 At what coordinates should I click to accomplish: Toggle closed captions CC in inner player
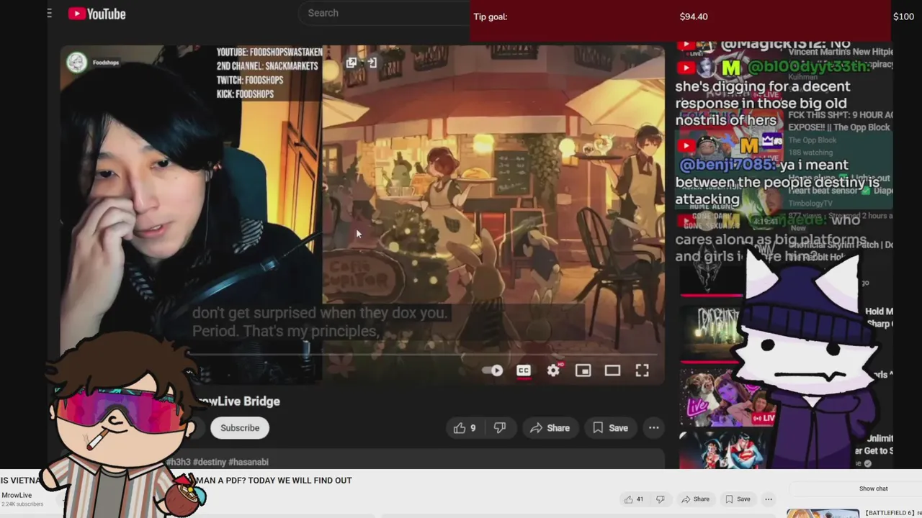click(524, 371)
